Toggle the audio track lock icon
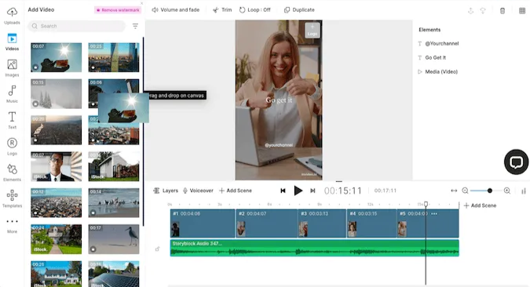Screen dimensions: 530x287 (x=157, y=249)
